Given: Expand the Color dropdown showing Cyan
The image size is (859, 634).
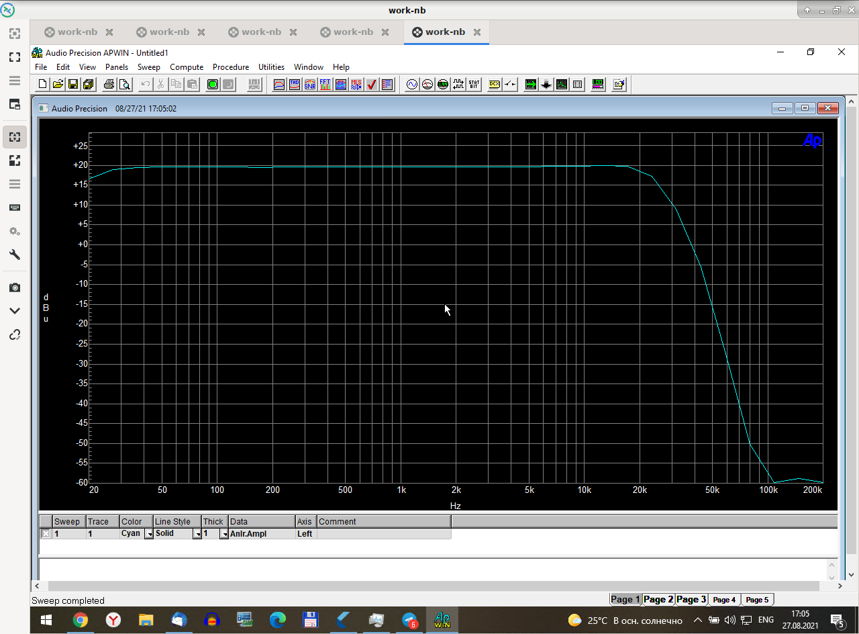Looking at the screenshot, I should tap(149, 534).
